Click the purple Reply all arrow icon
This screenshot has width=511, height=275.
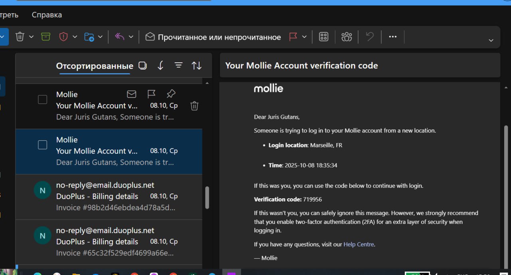tap(120, 37)
